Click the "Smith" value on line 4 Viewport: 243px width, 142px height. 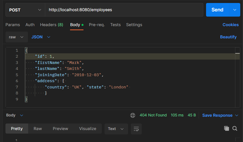(73, 69)
